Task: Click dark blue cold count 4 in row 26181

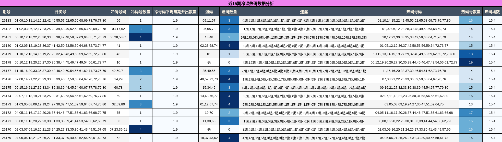Action: pyautogui.click(x=140, y=37)
